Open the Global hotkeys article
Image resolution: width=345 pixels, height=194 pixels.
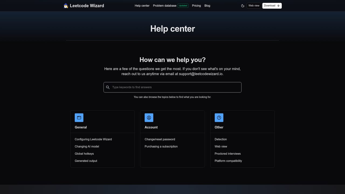[84, 154]
